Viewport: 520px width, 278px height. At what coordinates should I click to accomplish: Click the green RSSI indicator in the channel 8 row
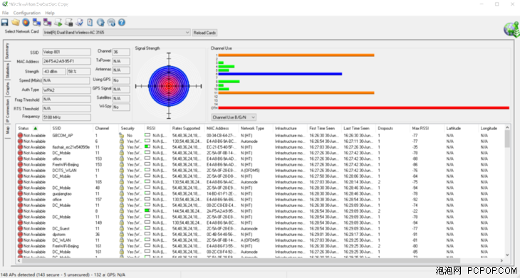[x=147, y=210]
